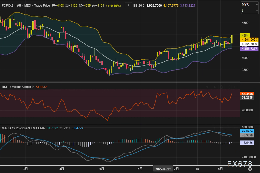Collapse indicator legend with left chevron button

point(128,5)
